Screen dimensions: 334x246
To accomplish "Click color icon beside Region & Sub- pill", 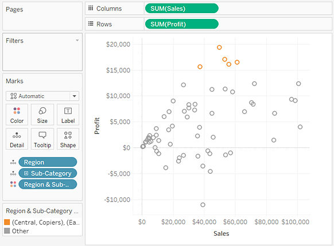I will coord(13,184).
